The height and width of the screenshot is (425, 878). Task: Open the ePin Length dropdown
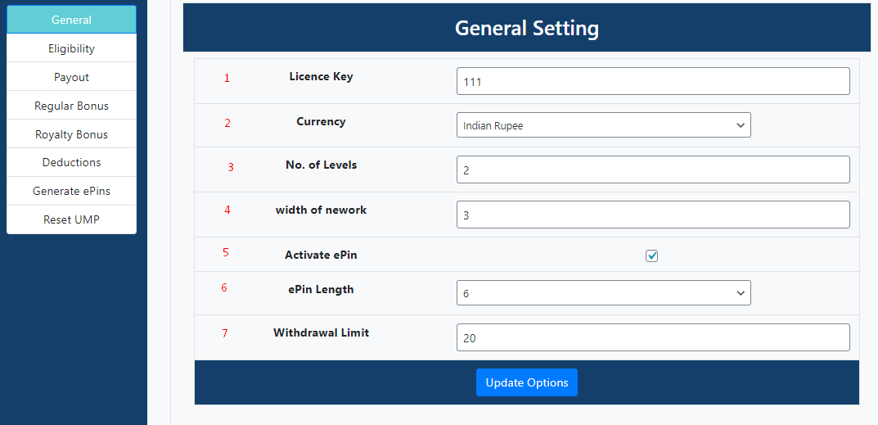click(x=603, y=293)
